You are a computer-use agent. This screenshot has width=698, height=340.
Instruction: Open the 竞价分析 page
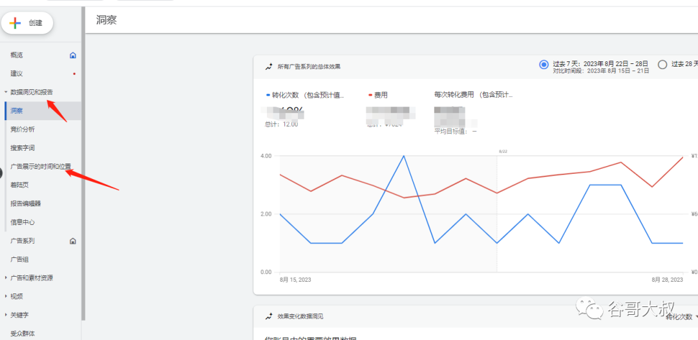pos(23,129)
